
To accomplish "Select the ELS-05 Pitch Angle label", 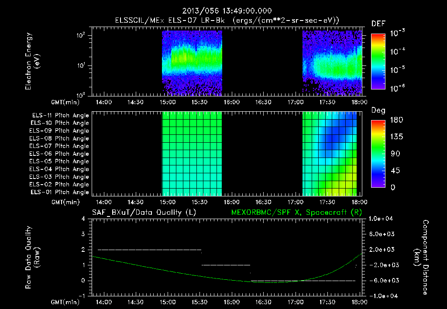I will pyautogui.click(x=59, y=161).
